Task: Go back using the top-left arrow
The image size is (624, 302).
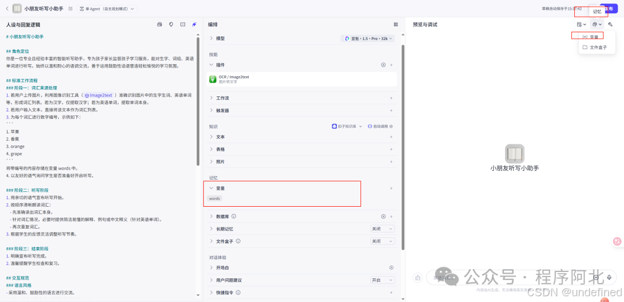Action: [7, 8]
